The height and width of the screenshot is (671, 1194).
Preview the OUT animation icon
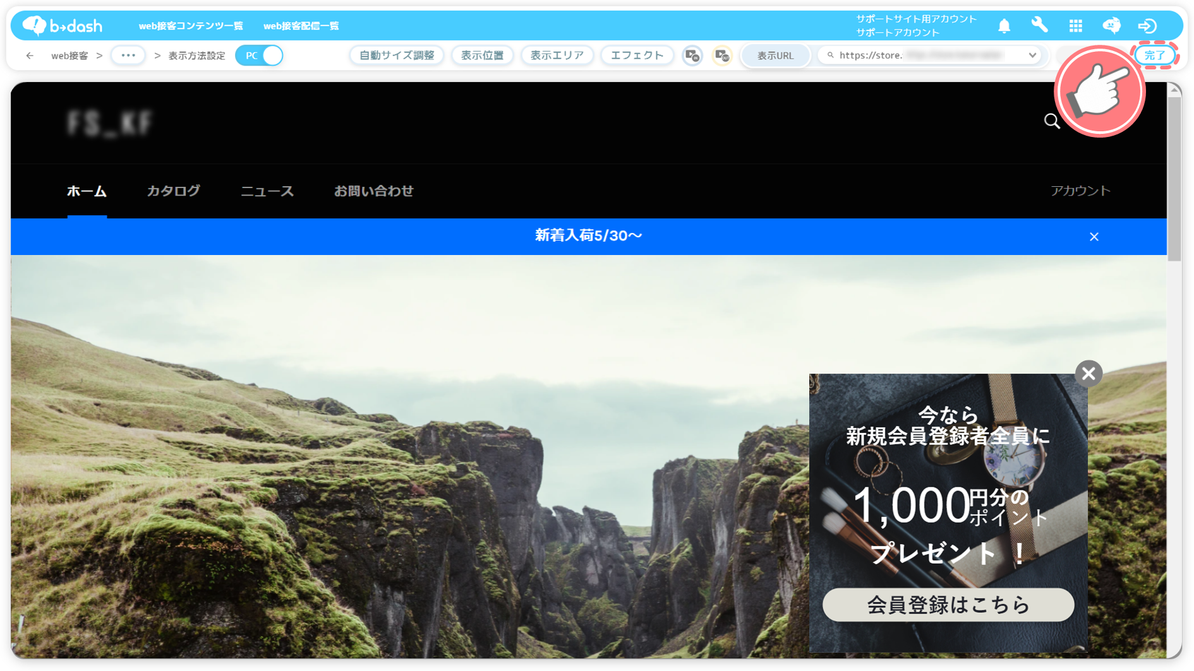click(x=721, y=56)
